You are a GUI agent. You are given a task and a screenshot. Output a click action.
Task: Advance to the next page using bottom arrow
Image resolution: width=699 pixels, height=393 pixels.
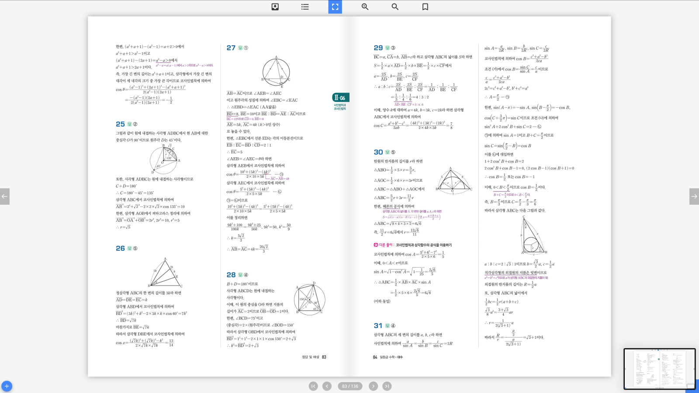tap(373, 386)
